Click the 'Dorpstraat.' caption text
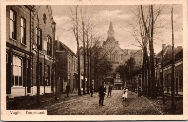This screenshot has height=122, width=188. (x=36, y=113)
